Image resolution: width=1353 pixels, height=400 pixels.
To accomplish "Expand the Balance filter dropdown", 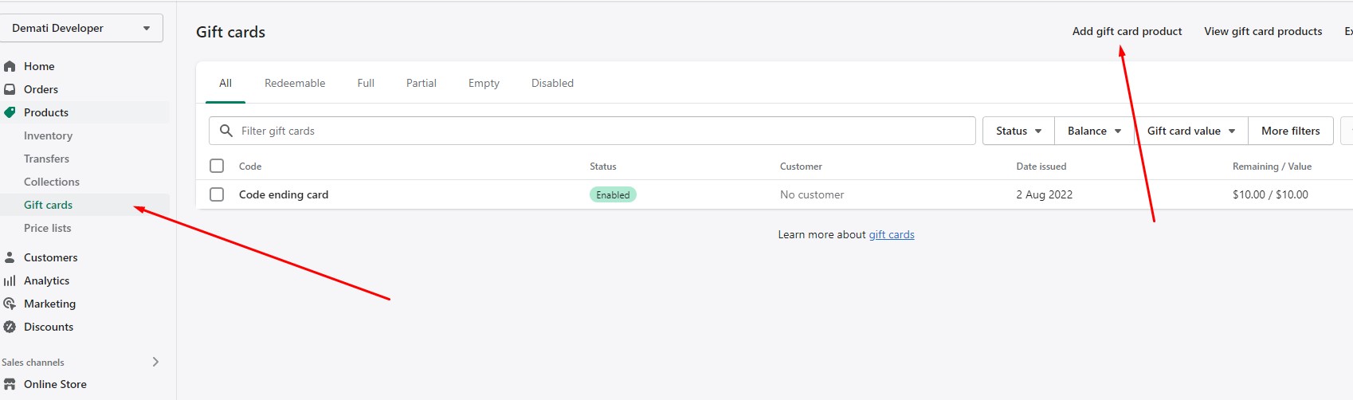I will pyautogui.click(x=1094, y=131).
